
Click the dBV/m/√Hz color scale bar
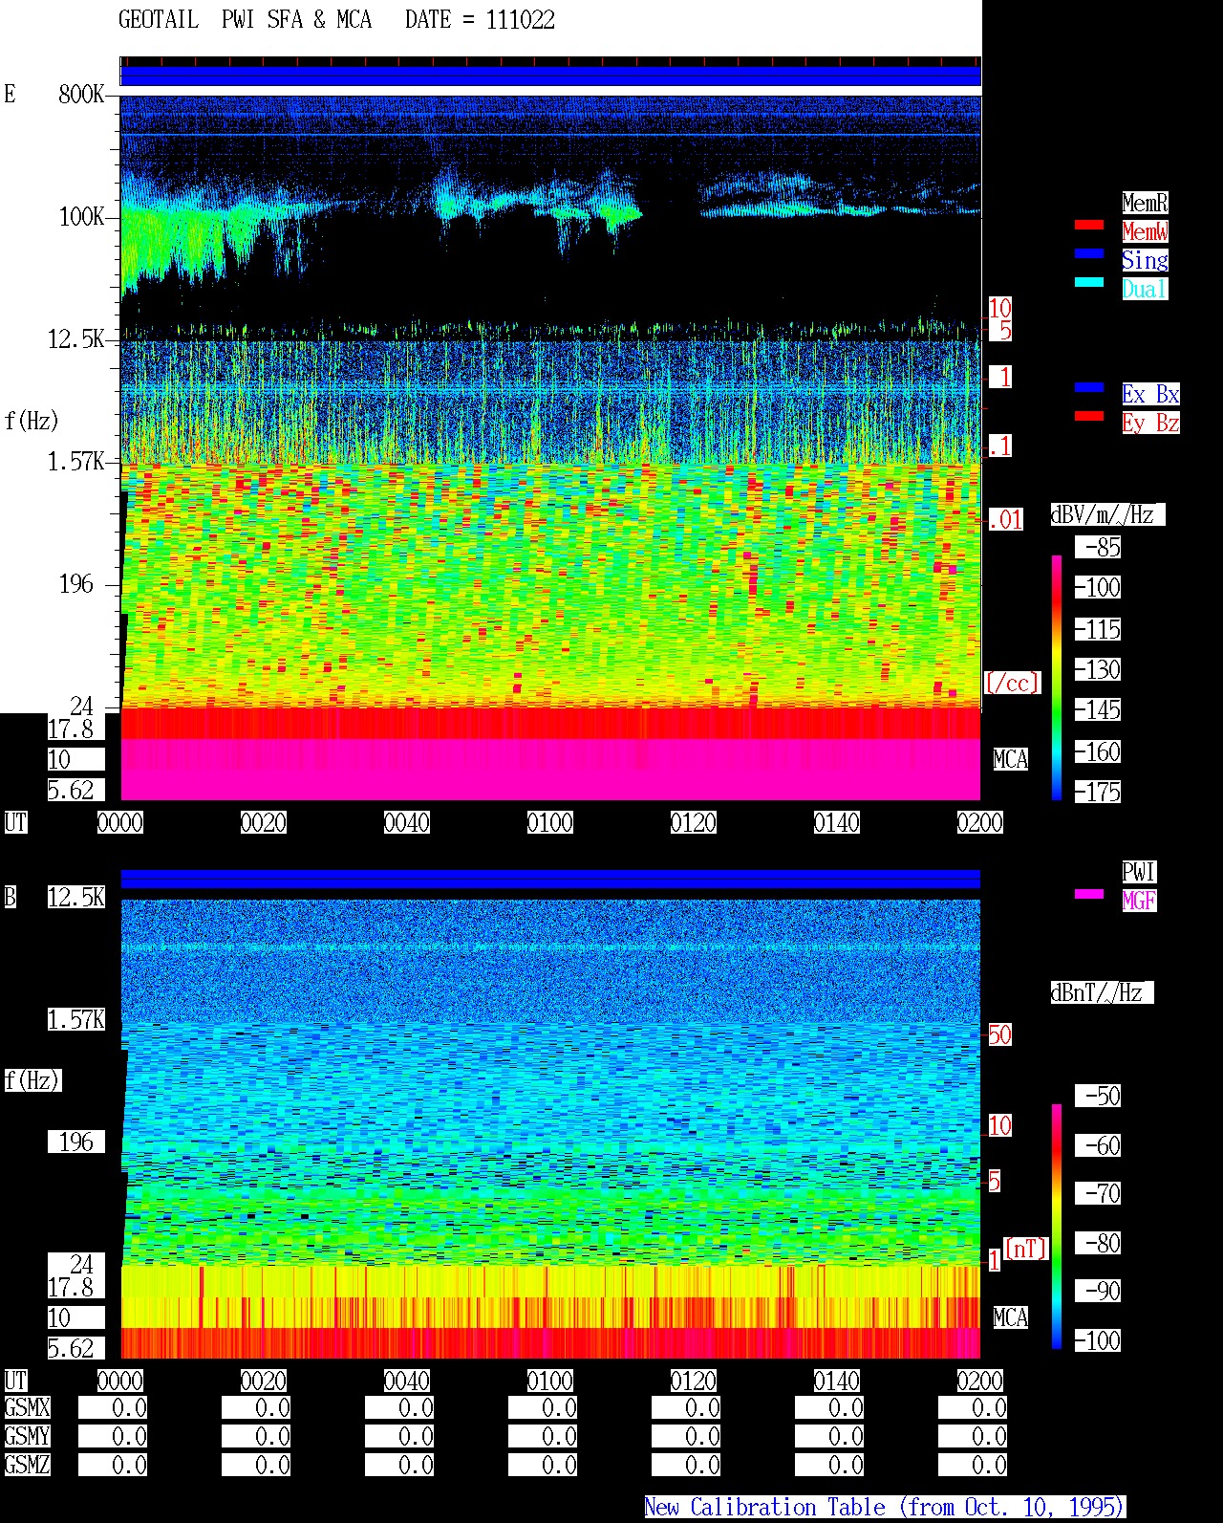point(1057,677)
